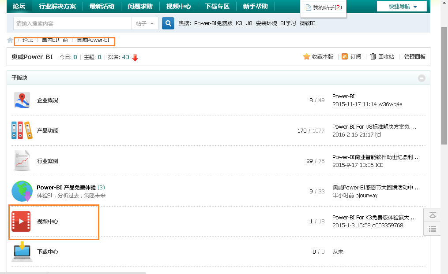
Task: Search hot term Power-BI免费版
Action: point(213,23)
